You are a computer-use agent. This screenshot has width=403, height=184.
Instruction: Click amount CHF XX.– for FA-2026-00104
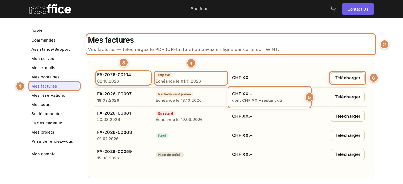click(242, 78)
